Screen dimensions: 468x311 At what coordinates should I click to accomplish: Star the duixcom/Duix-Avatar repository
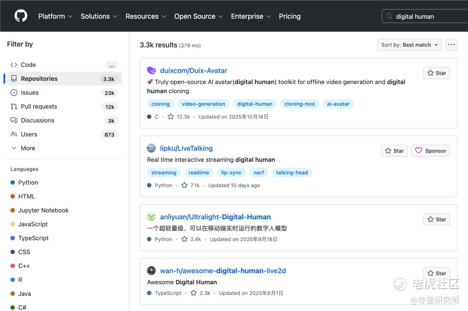(436, 73)
